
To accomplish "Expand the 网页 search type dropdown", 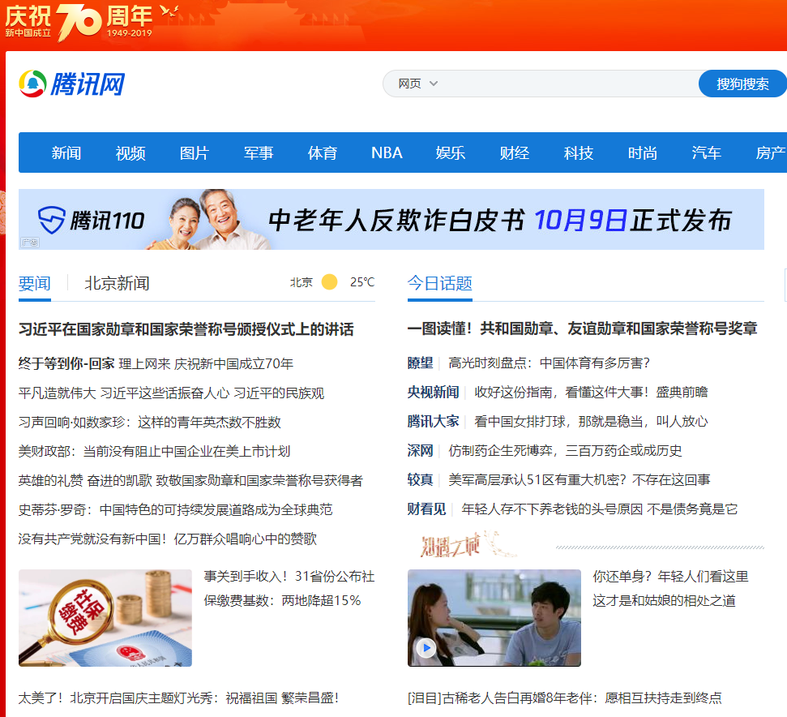I will click(417, 84).
